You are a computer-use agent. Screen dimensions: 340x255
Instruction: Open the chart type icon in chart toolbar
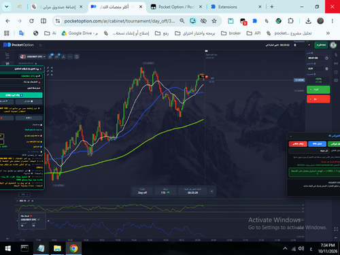tap(50, 56)
